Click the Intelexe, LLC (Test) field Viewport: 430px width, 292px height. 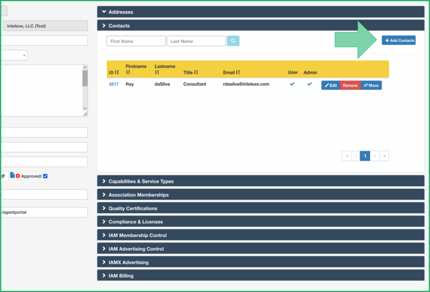tap(45, 26)
